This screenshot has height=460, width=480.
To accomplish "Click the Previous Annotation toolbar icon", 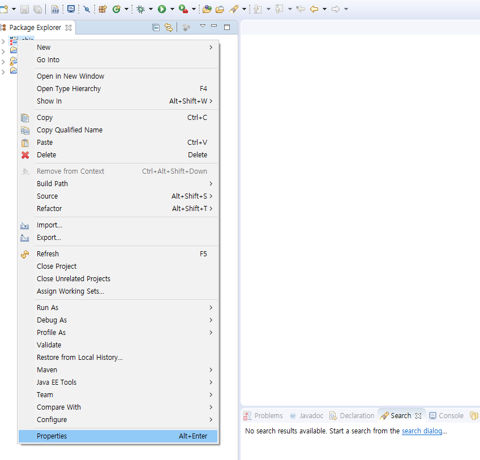I will 279,9.
